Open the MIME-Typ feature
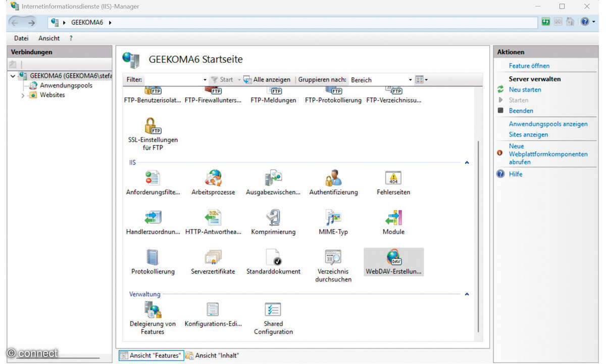This screenshot has width=606, height=364. pyautogui.click(x=333, y=222)
